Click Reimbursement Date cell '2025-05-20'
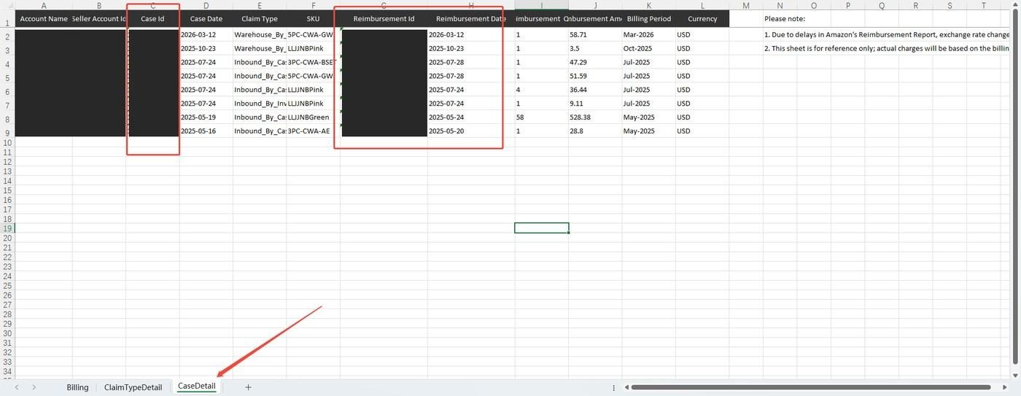 coord(471,131)
